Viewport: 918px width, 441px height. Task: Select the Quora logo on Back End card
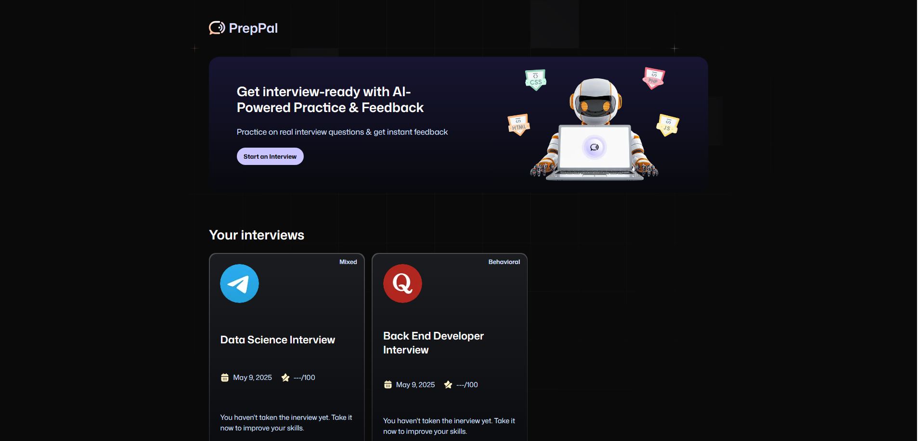402,283
